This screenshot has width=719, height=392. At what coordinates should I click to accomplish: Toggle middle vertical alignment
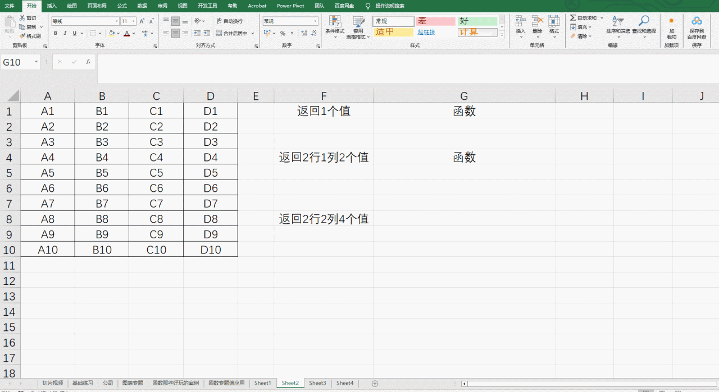click(x=176, y=21)
